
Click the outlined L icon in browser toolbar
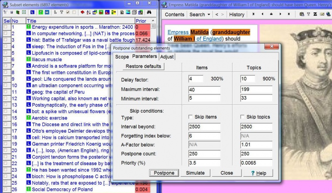(x=55, y=12)
